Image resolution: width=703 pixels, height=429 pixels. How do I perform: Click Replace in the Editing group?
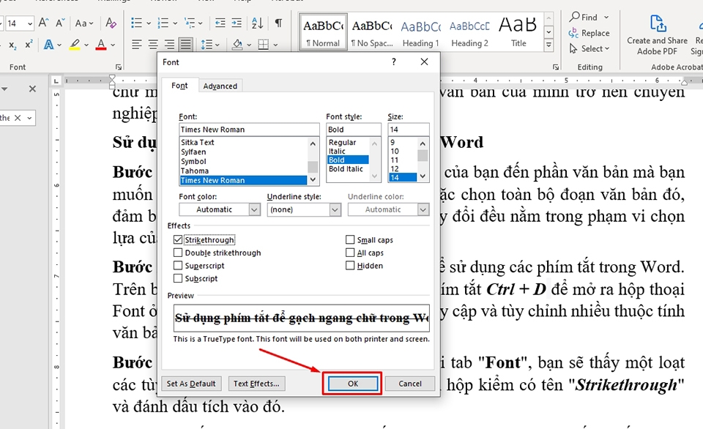coord(589,33)
